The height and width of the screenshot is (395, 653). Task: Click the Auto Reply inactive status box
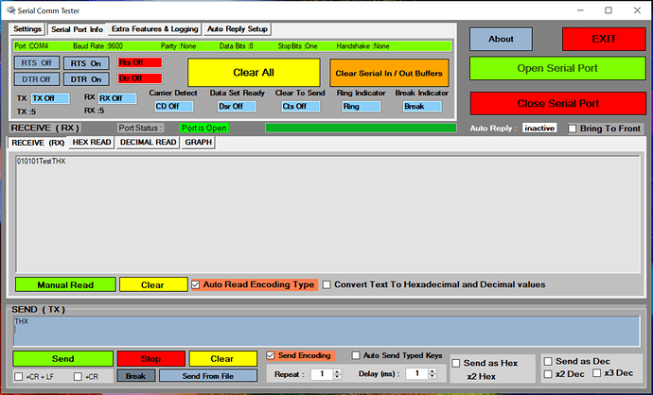pos(539,129)
